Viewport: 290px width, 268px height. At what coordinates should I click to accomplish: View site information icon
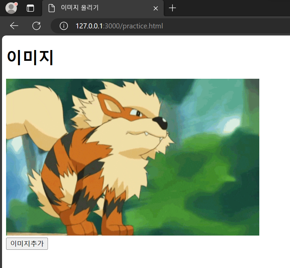pos(64,26)
